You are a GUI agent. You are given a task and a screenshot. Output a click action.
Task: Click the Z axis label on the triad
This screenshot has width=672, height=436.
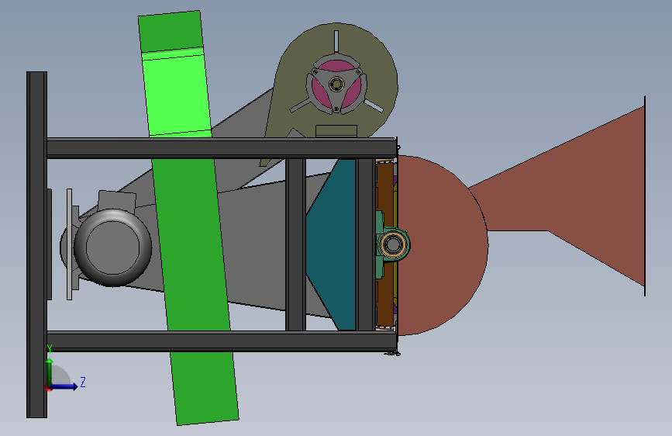83,382
